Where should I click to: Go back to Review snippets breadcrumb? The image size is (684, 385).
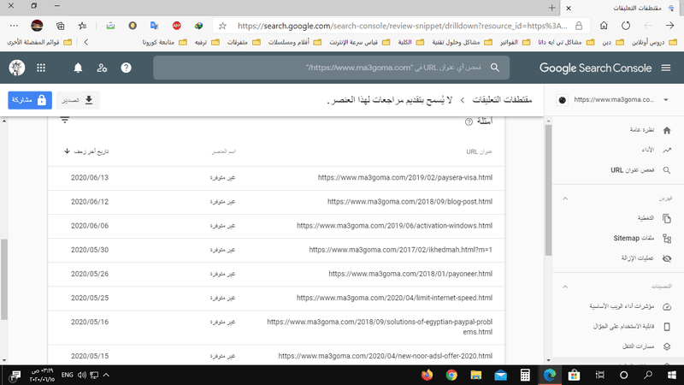tap(502, 100)
